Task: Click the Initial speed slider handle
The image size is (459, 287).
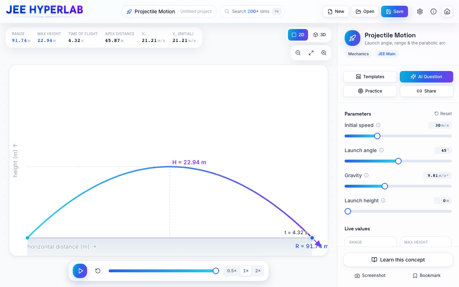Action: (x=377, y=136)
